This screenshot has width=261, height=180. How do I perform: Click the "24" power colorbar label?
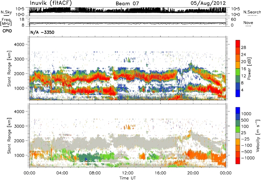pyautogui.click(x=243, y=55)
